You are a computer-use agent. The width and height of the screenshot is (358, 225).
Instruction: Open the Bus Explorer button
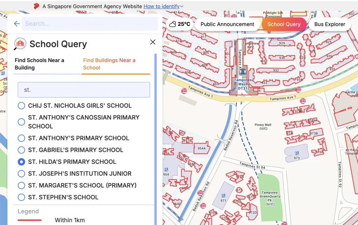(x=330, y=24)
